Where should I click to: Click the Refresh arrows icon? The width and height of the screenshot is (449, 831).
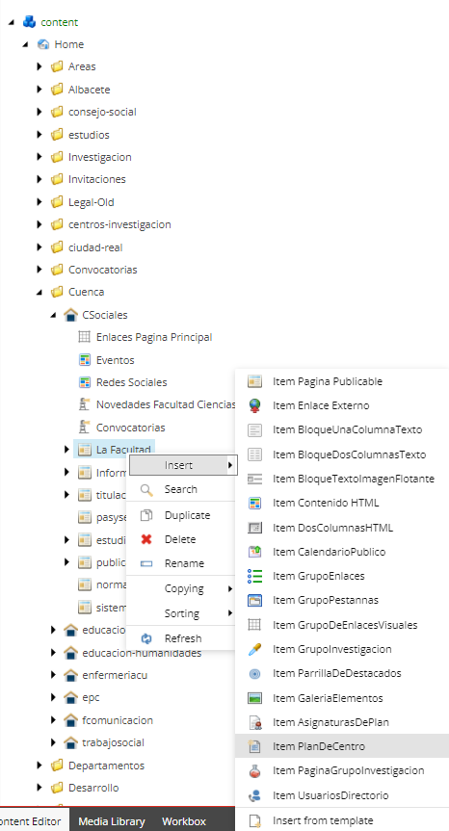(x=146, y=638)
